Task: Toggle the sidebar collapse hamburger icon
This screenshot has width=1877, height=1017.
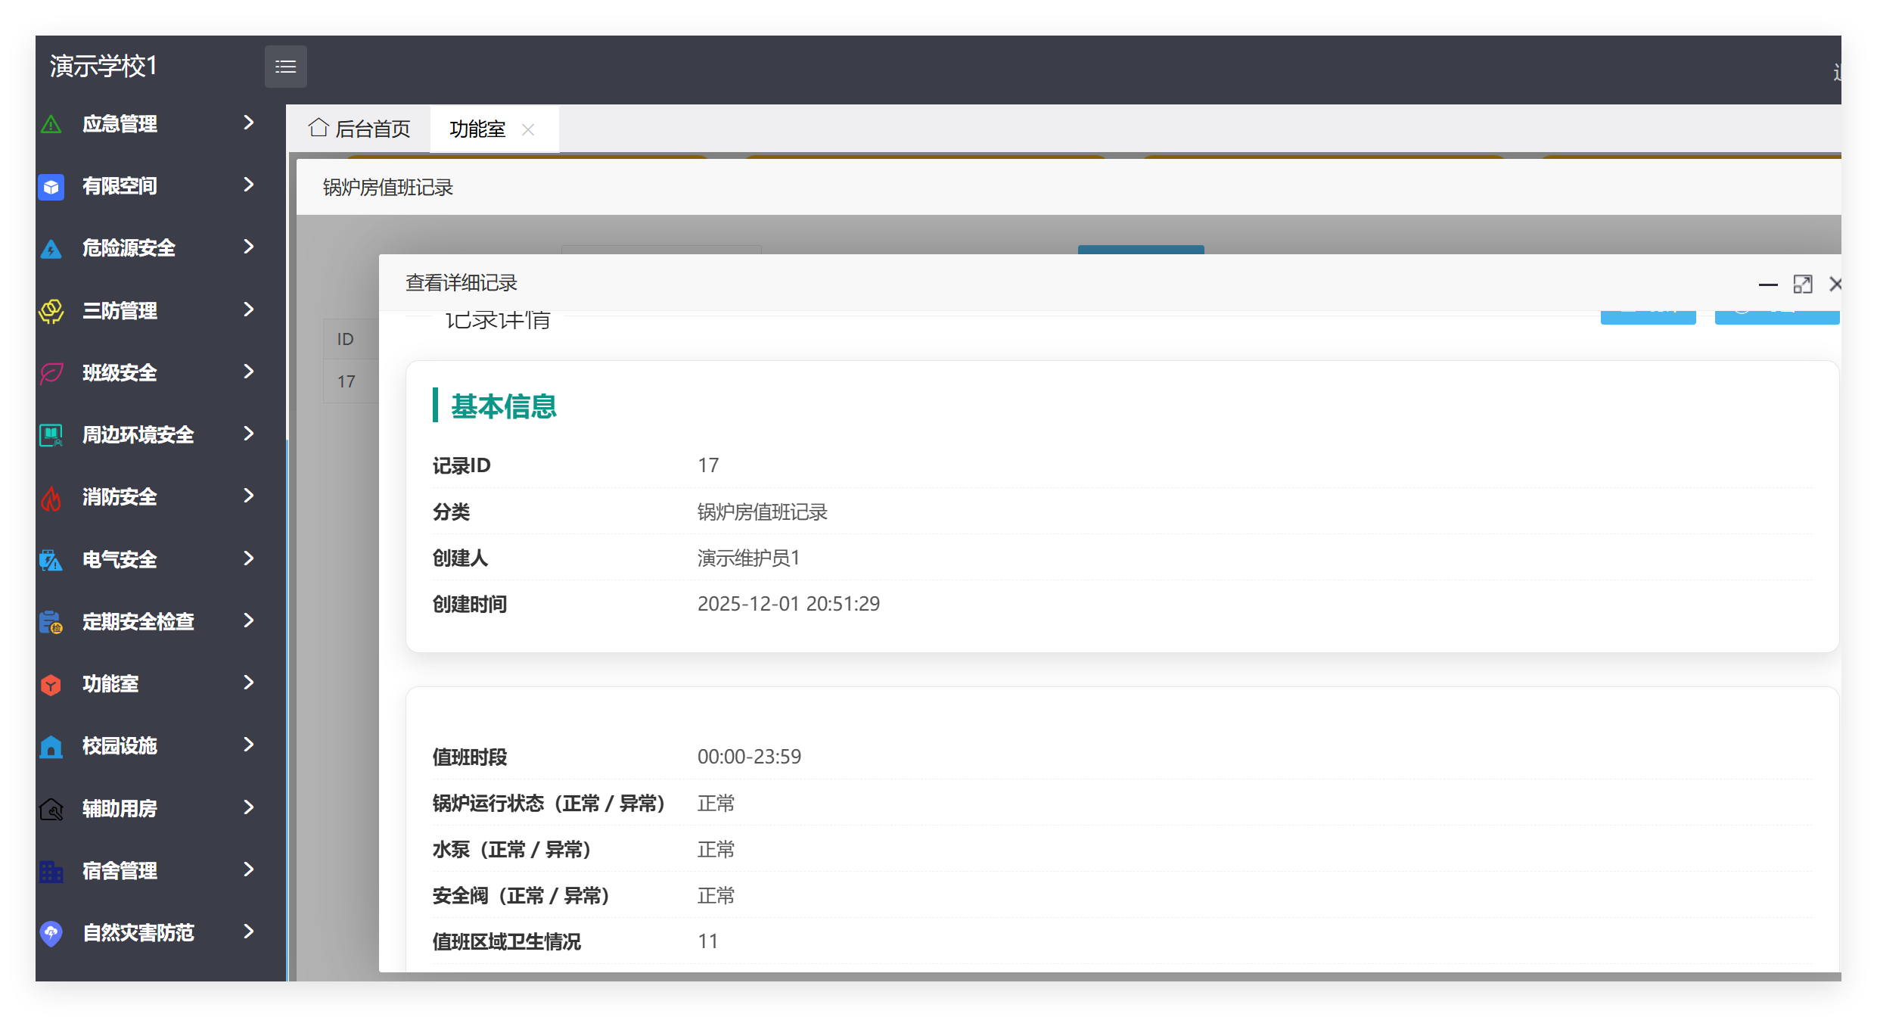Action: (286, 67)
